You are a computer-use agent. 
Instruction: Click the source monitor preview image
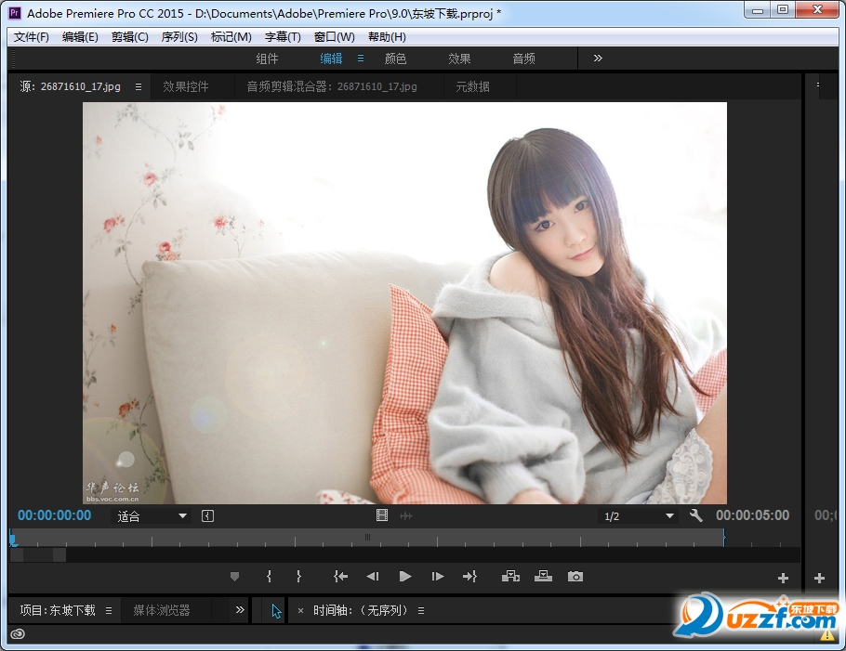click(404, 303)
